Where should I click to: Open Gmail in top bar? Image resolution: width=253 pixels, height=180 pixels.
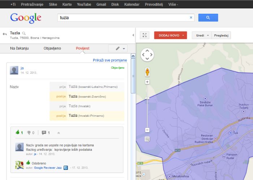point(101,4)
